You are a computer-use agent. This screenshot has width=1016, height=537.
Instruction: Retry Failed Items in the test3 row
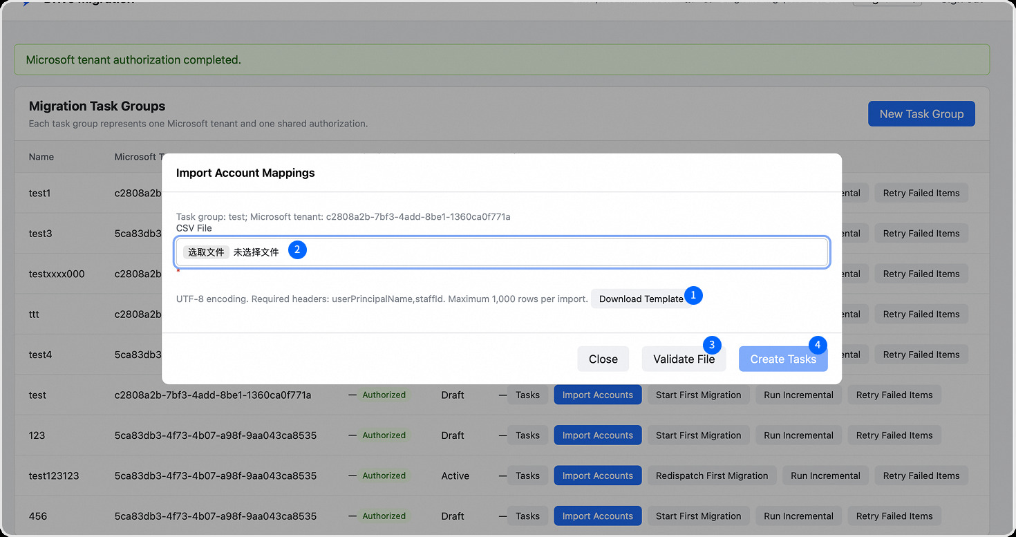tap(921, 234)
